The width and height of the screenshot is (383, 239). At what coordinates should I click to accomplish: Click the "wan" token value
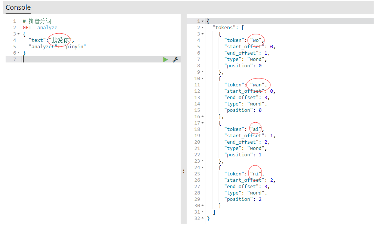pos(257,85)
